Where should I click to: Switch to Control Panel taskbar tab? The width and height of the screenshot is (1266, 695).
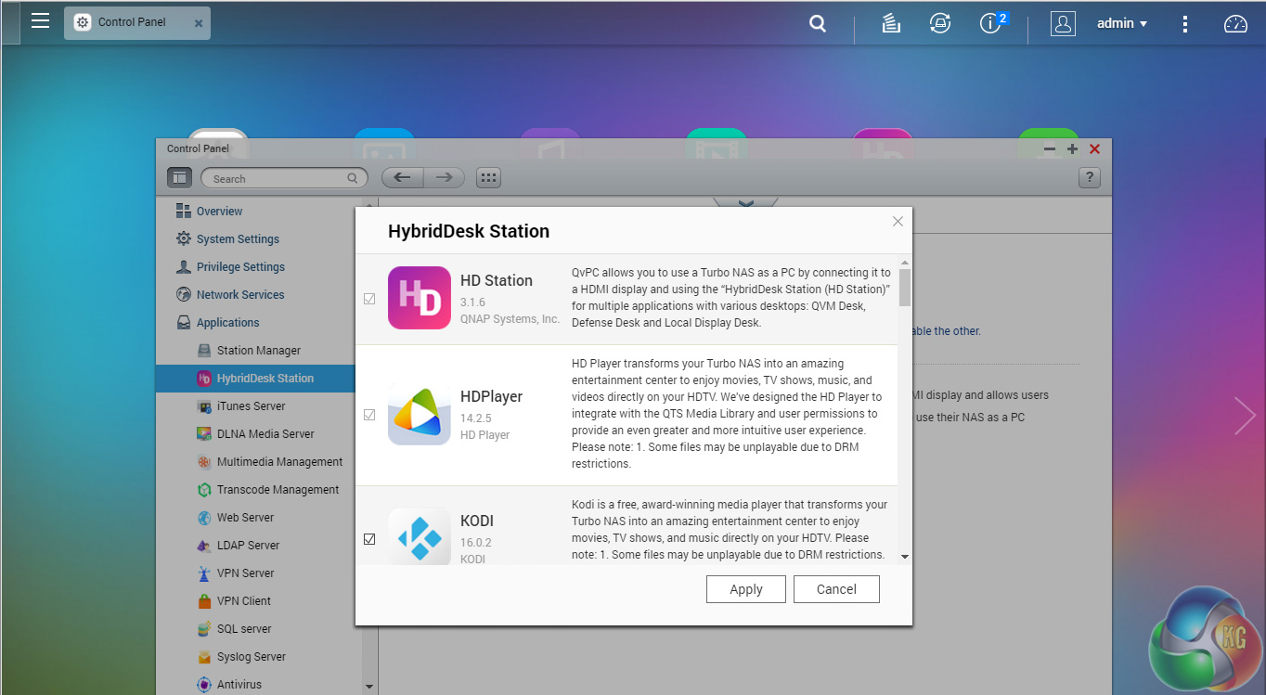coord(131,22)
